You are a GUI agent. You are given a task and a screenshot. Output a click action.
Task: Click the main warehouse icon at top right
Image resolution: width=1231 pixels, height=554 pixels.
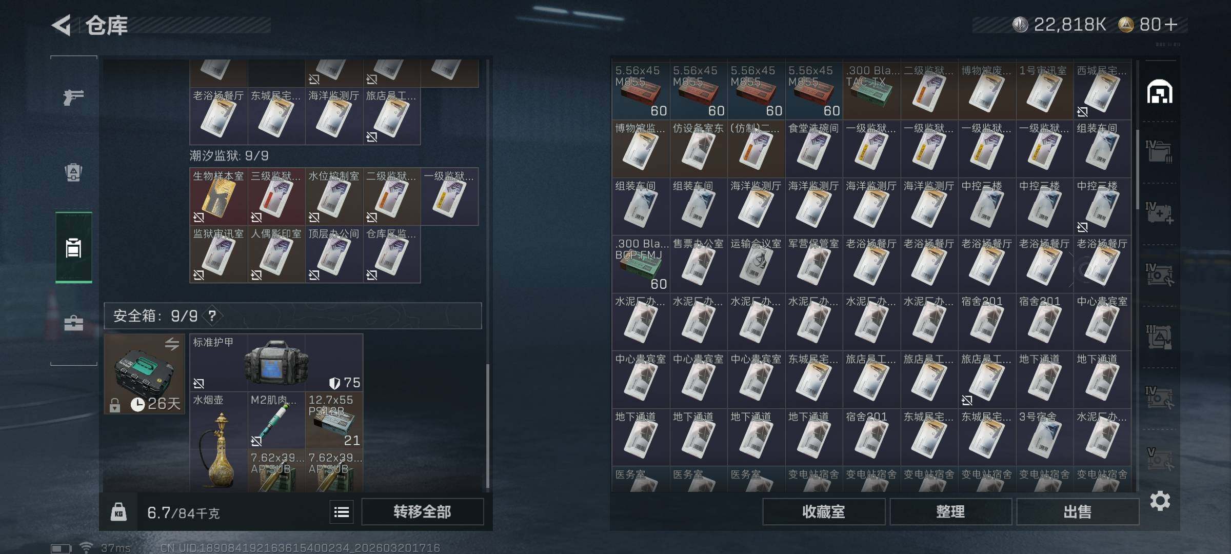[1159, 92]
